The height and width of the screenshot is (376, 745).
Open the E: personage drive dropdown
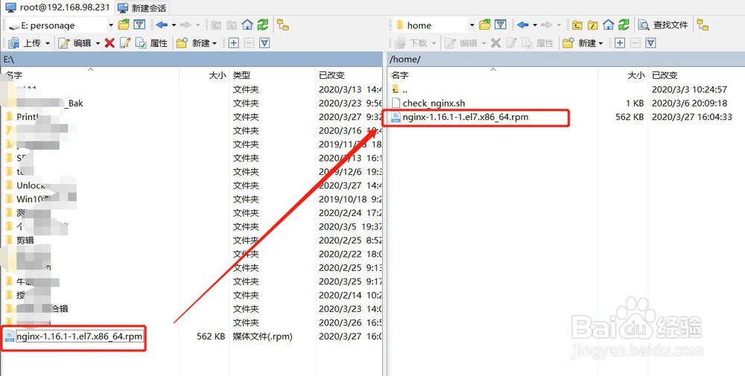tap(111, 25)
